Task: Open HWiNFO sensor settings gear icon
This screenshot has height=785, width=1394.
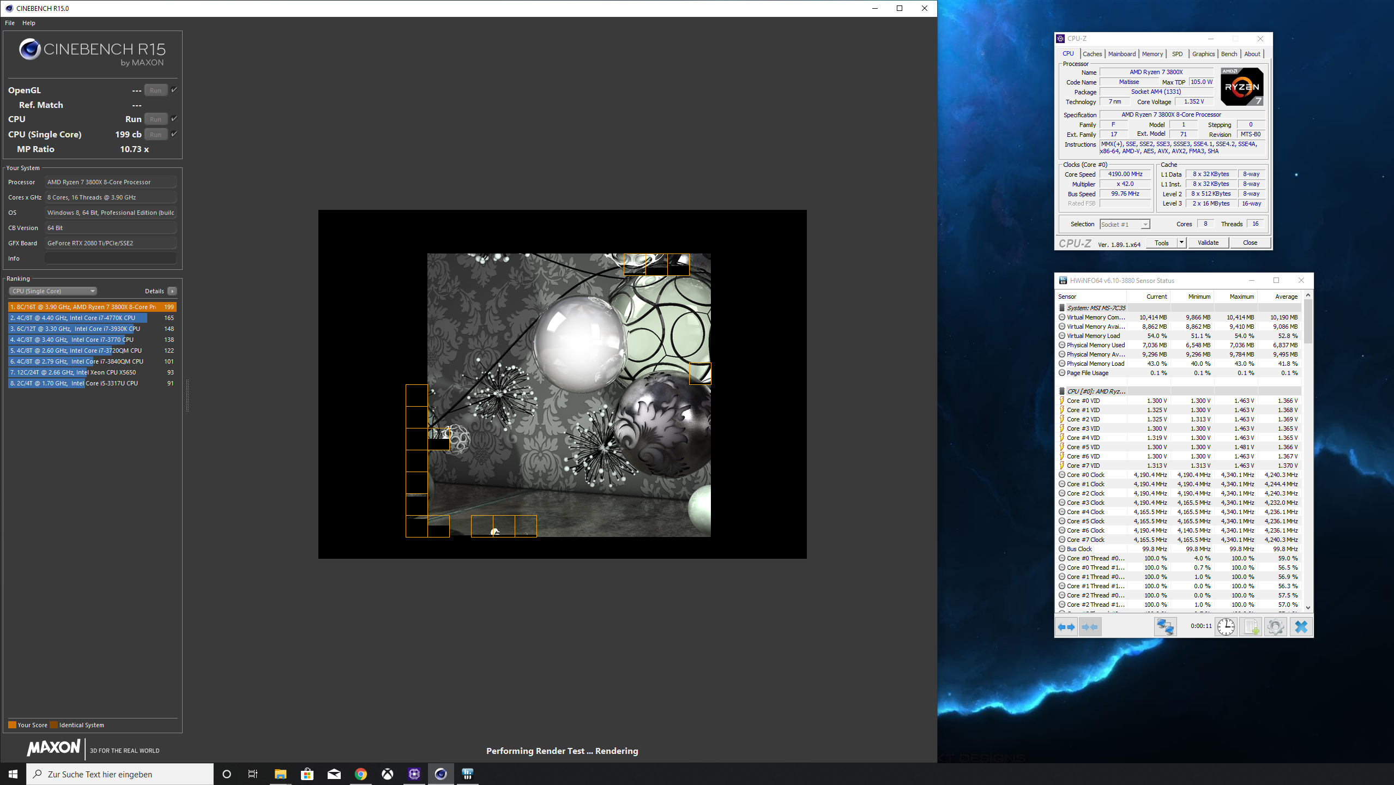Action: pyautogui.click(x=1276, y=627)
